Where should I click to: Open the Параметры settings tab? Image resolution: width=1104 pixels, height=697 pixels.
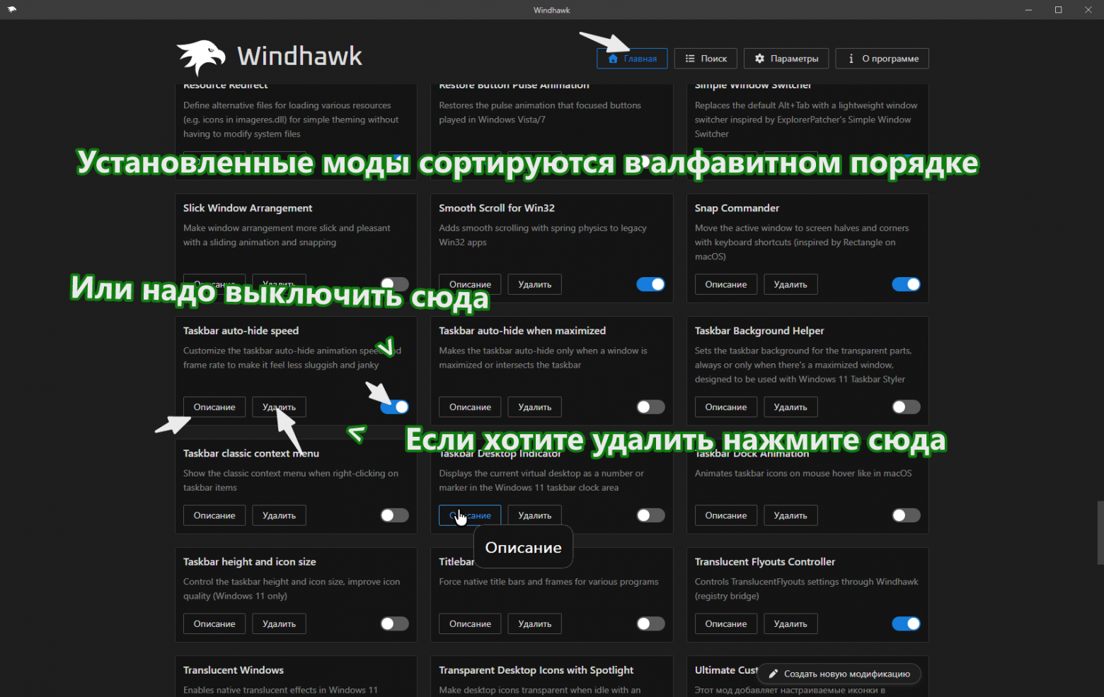click(786, 59)
